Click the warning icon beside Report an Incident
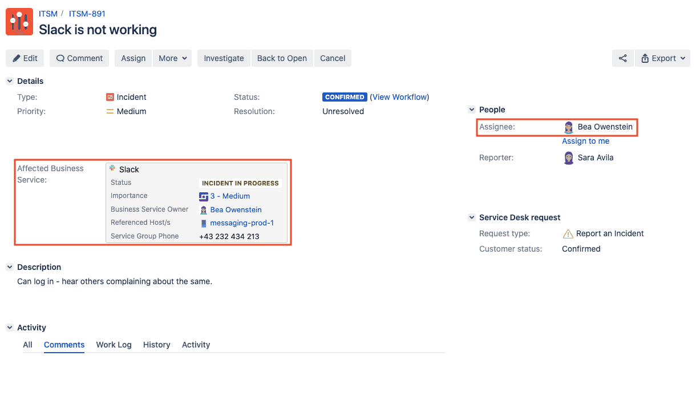The width and height of the screenshot is (696, 400). click(569, 233)
